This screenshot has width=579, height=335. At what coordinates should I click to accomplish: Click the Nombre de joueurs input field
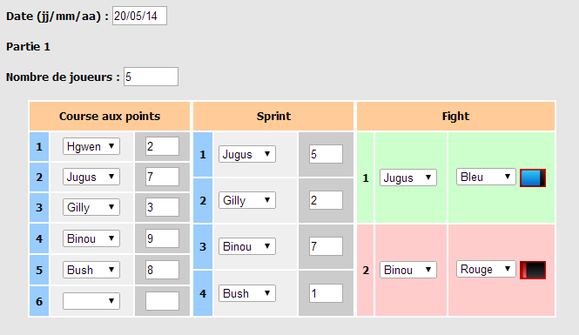(x=151, y=77)
